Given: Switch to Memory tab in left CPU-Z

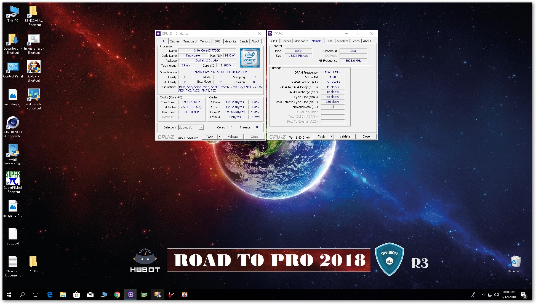Looking at the screenshot, I should coord(205,41).
